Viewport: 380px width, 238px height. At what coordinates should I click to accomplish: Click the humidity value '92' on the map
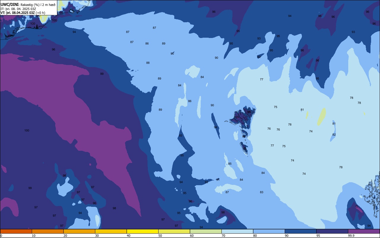(x=259, y=57)
